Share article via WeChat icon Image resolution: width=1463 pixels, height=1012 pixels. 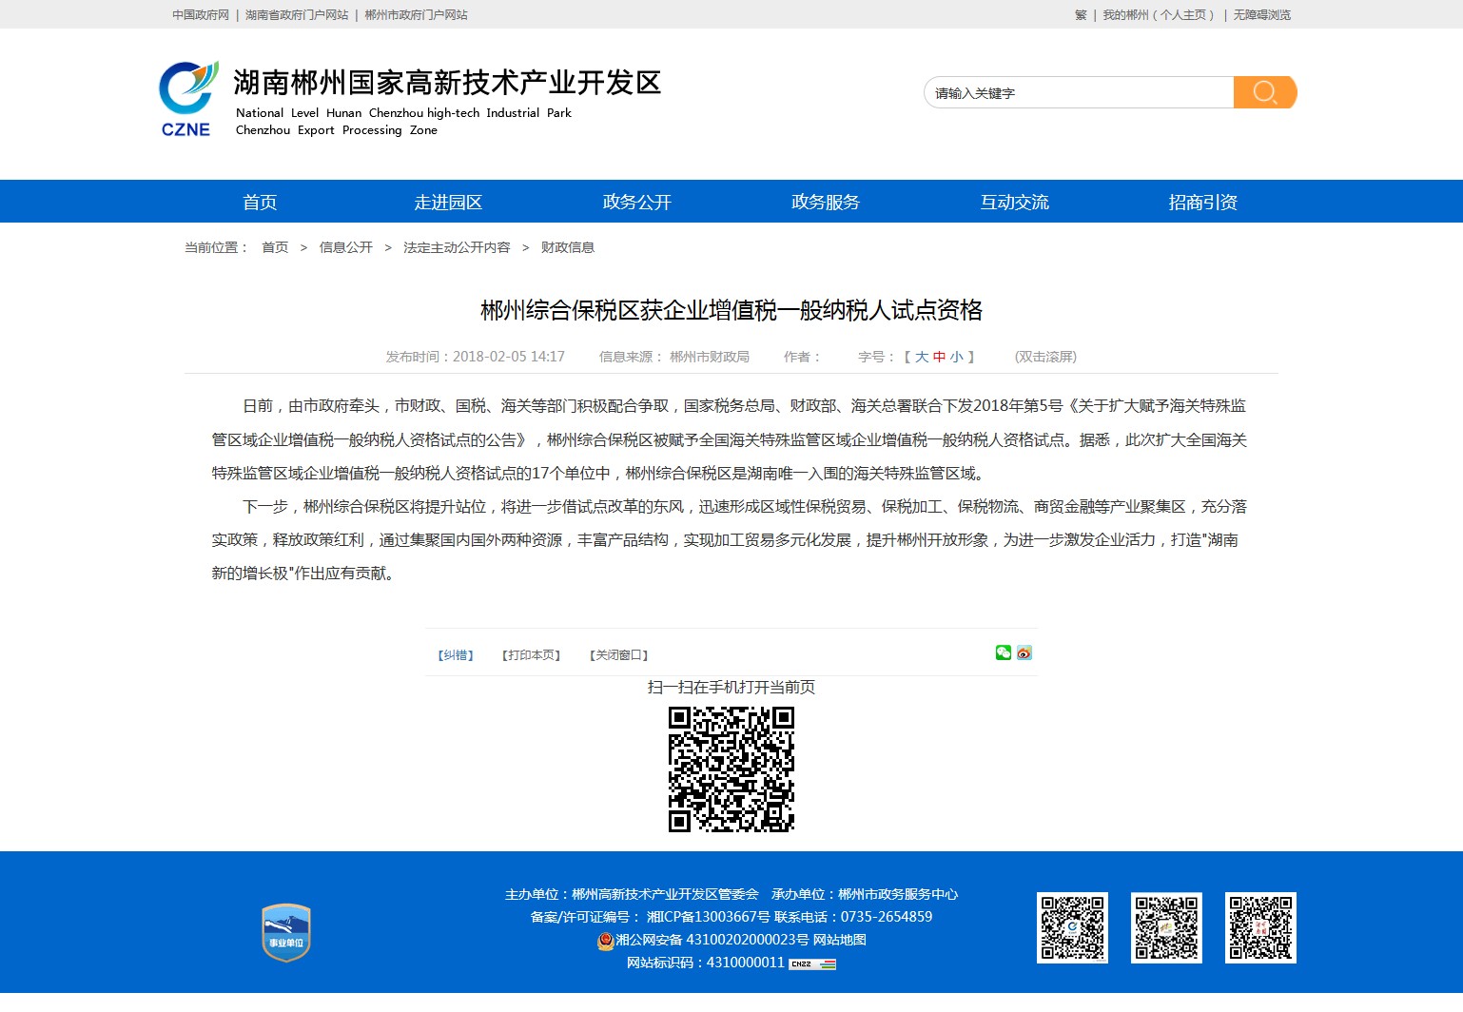1004,652
